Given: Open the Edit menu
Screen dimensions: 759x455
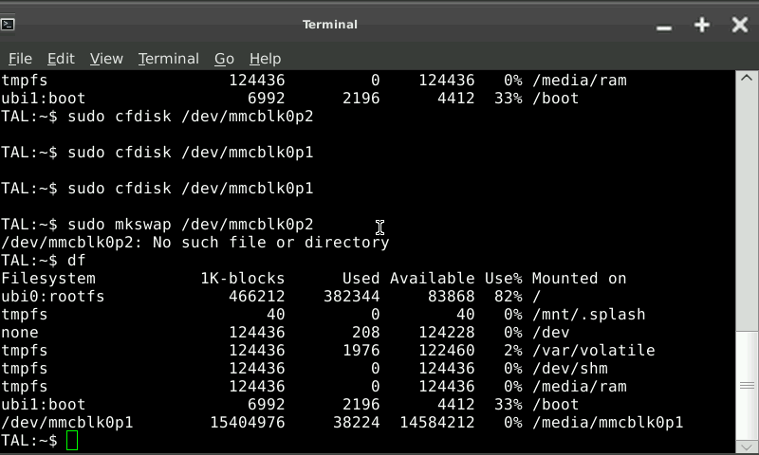Looking at the screenshot, I should click(x=61, y=59).
